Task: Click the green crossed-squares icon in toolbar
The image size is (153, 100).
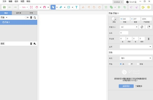Action: [125, 7]
